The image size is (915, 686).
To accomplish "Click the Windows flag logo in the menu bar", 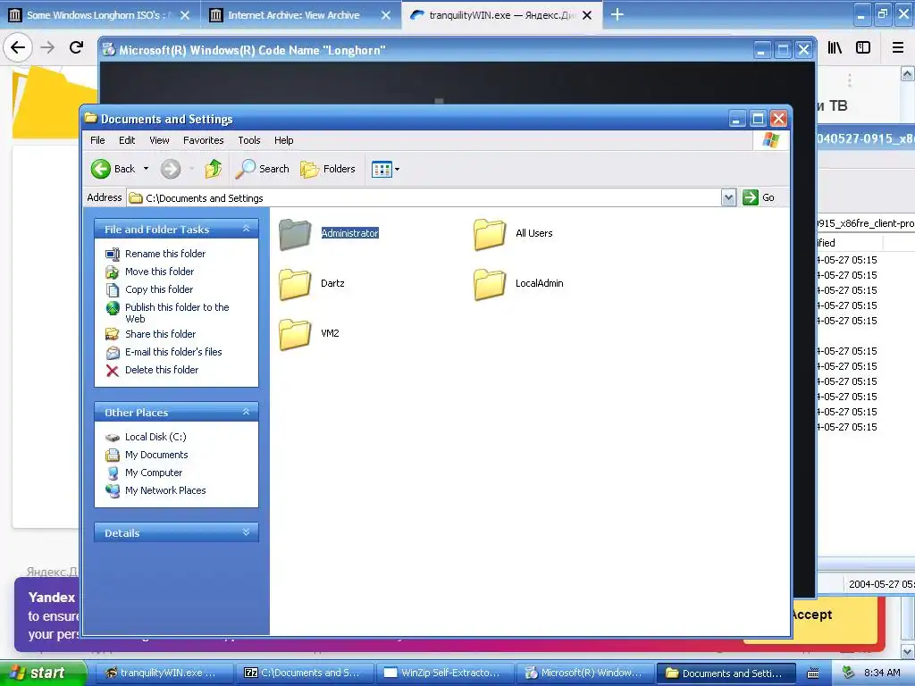I will tap(771, 140).
